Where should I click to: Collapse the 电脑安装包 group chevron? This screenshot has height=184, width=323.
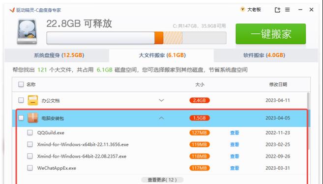pos(161,118)
